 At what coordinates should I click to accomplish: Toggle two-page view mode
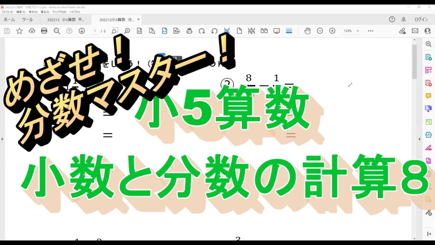pyautogui.click(x=264, y=31)
